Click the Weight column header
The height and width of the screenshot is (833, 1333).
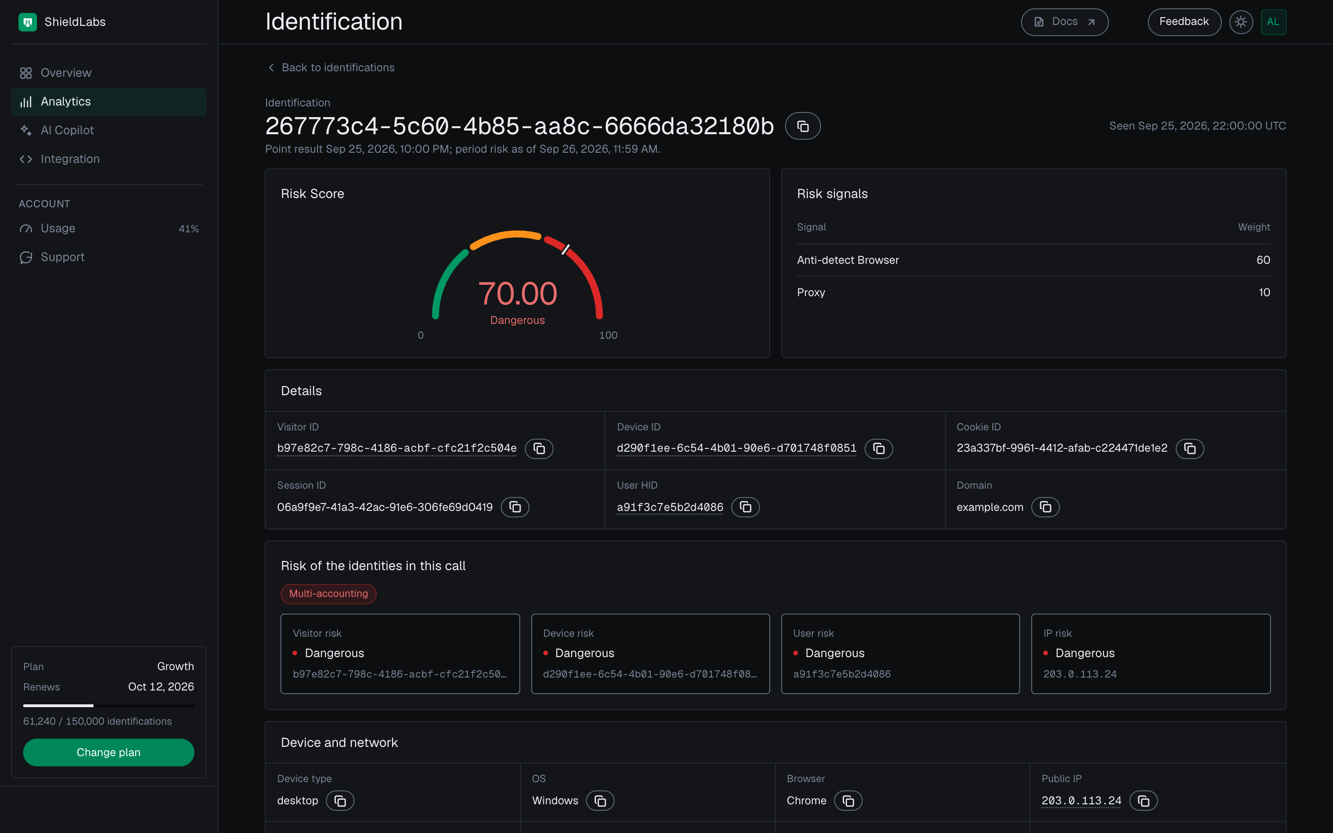1254,227
